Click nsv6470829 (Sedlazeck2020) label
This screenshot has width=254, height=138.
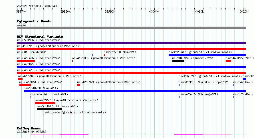pos(39,64)
